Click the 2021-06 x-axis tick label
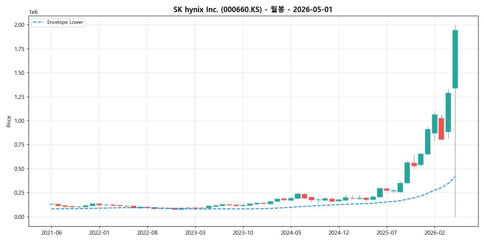The image size is (484, 242). (x=51, y=232)
